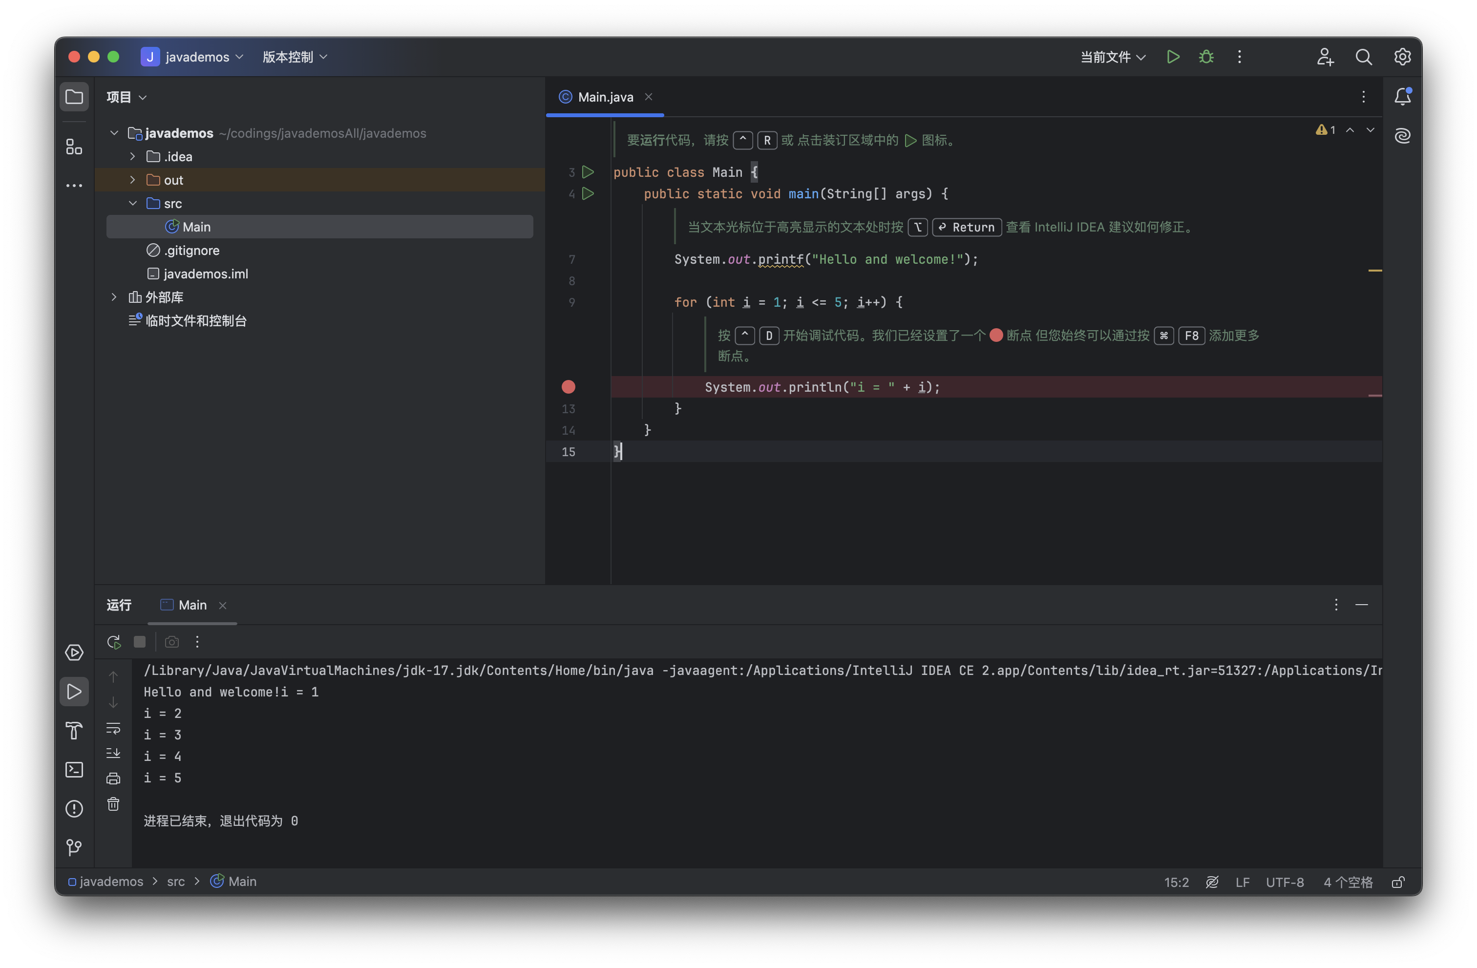Click the run gutter icon beside class Main
1477x968 pixels.
[588, 172]
